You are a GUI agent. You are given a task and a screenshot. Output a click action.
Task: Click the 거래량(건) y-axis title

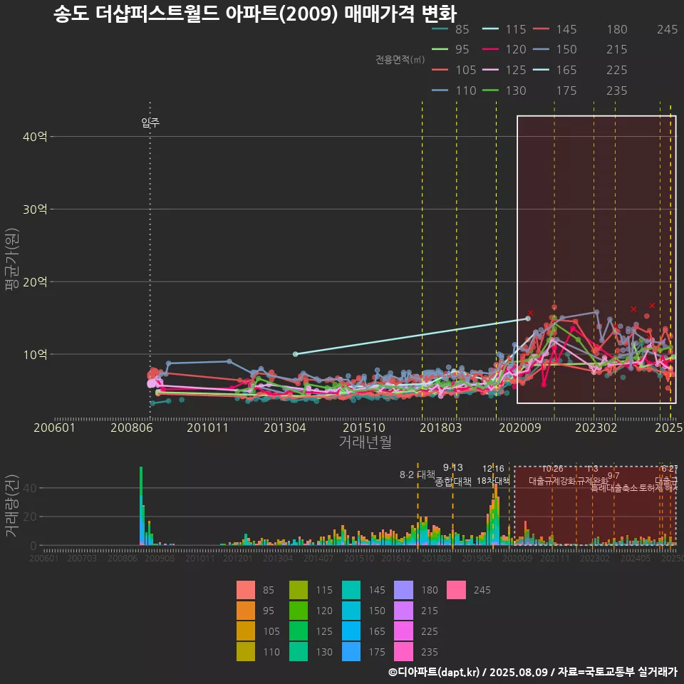(12, 506)
